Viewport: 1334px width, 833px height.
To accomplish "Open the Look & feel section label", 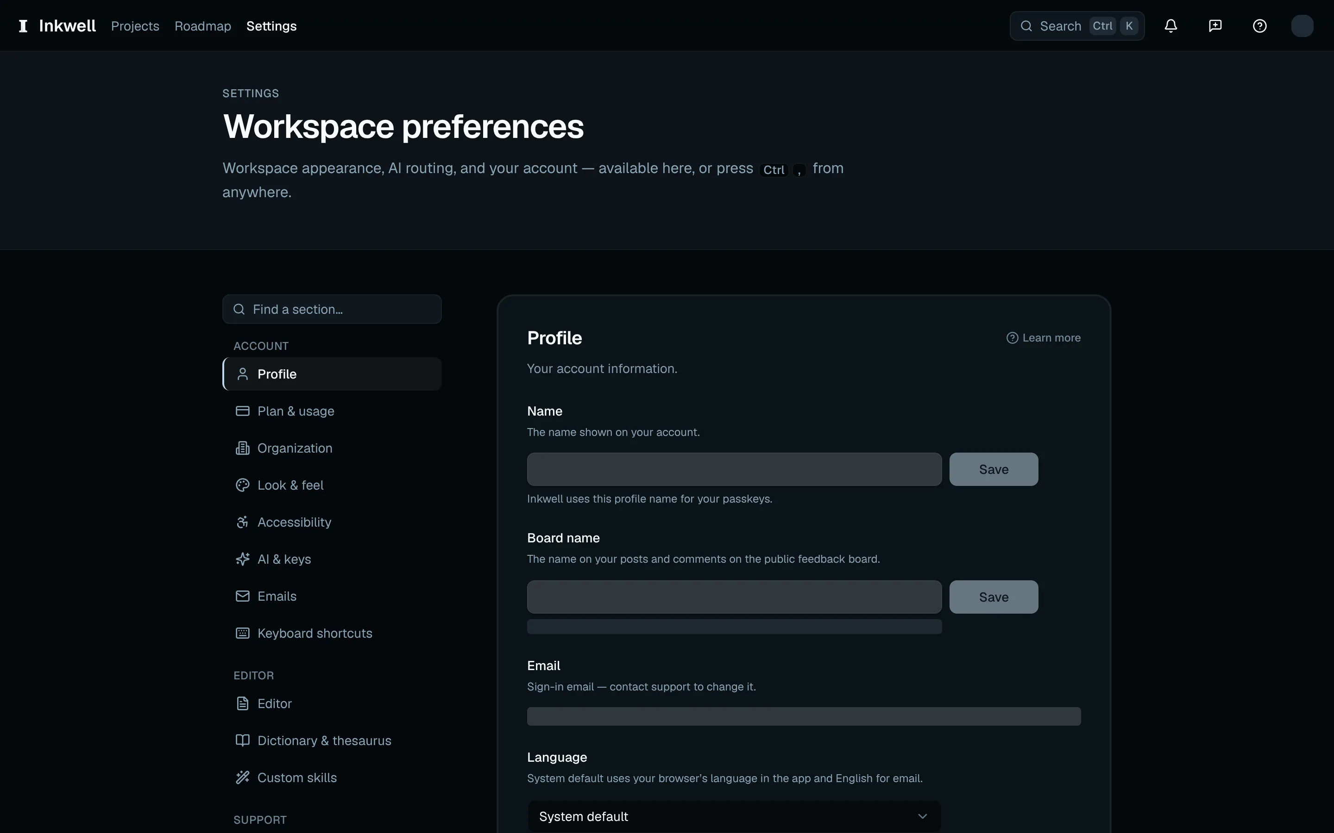I will (x=290, y=485).
